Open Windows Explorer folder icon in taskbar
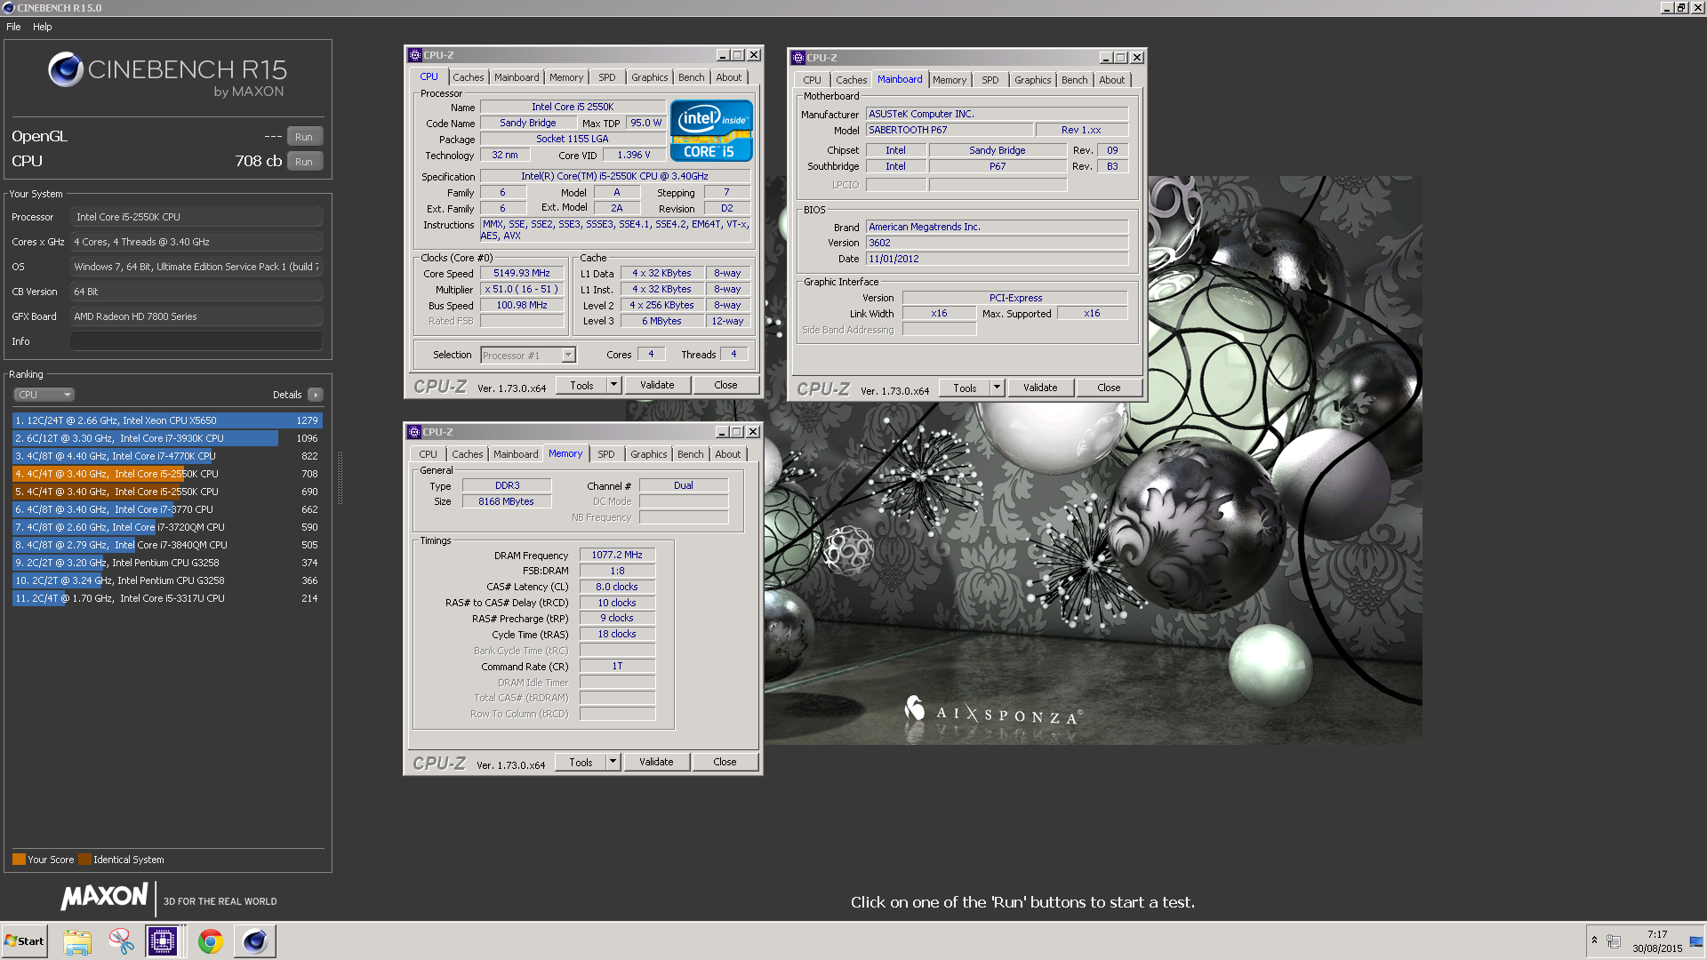The height and width of the screenshot is (960, 1707). 77,941
